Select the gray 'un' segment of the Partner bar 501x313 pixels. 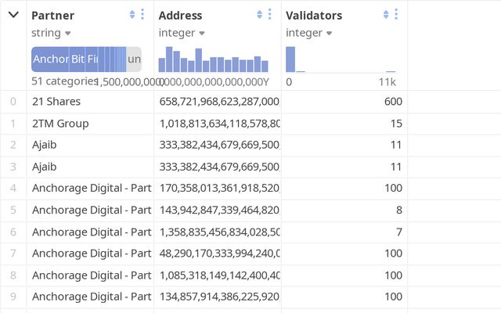tap(134, 59)
